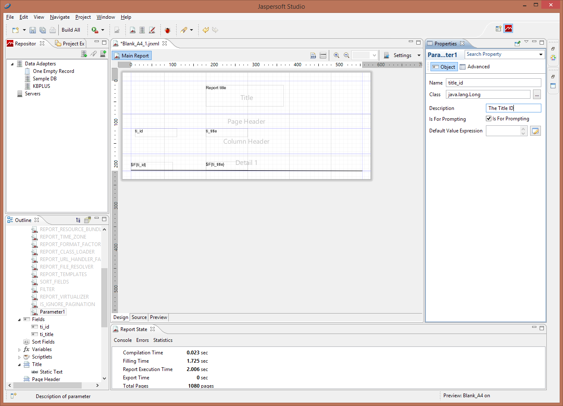This screenshot has width=563, height=406.
Task: Open the New wizard dropdown arrow
Action: (x=24, y=30)
